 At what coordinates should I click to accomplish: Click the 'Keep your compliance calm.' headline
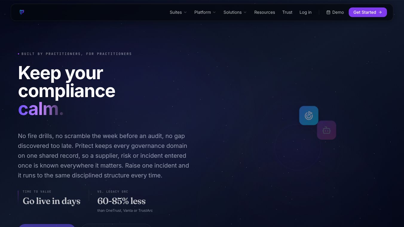pyautogui.click(x=67, y=91)
